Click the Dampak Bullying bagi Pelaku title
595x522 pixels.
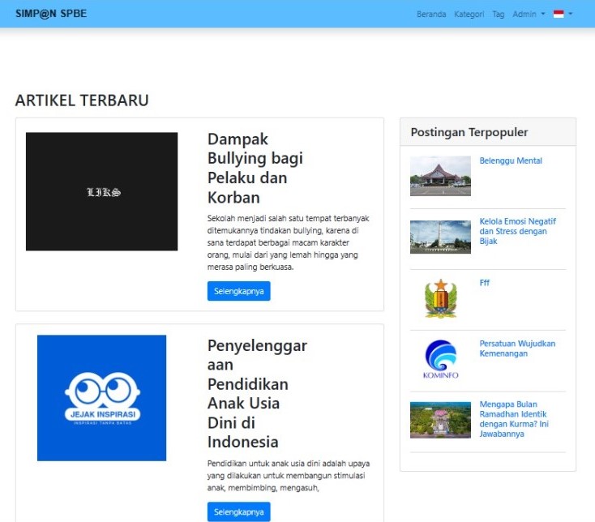tap(255, 168)
